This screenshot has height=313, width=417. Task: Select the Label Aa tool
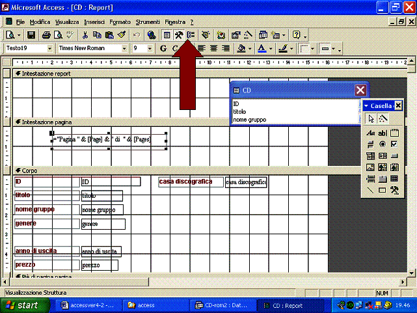(x=370, y=133)
